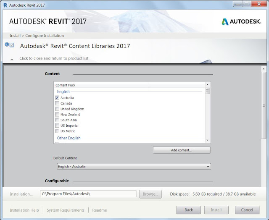Minimize the Revit 2017 installer window
The height and width of the screenshot is (220, 269).
(x=238, y=4)
